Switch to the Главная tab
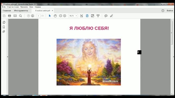Screen dimensions: 175x98 [7, 11]
